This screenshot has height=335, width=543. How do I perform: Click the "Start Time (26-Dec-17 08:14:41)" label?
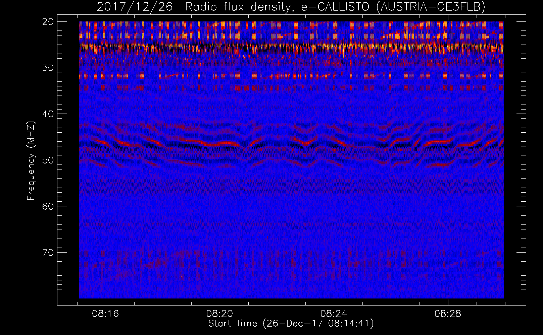coord(291,324)
